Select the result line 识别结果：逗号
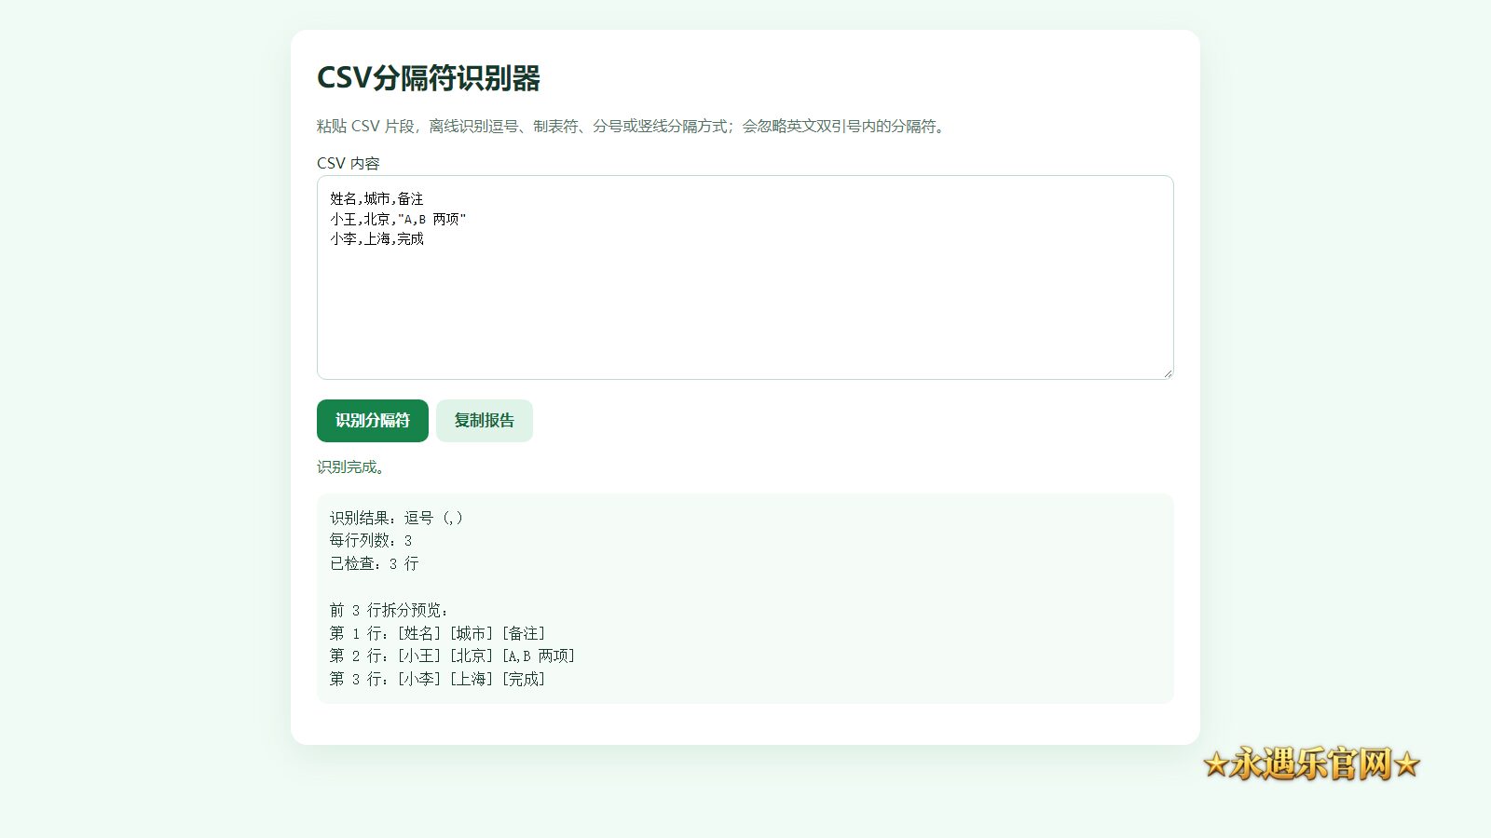 pos(397,518)
